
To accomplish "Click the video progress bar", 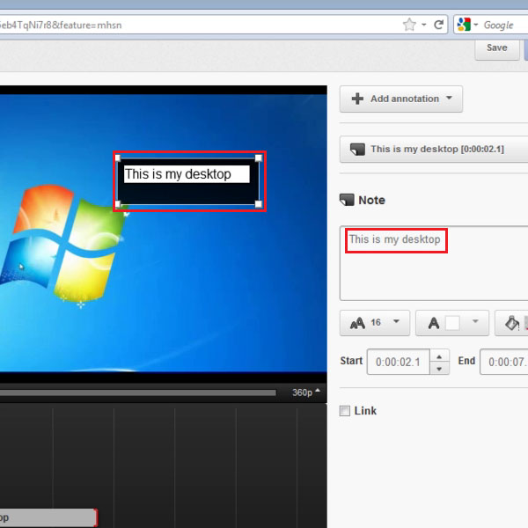I will [x=138, y=392].
